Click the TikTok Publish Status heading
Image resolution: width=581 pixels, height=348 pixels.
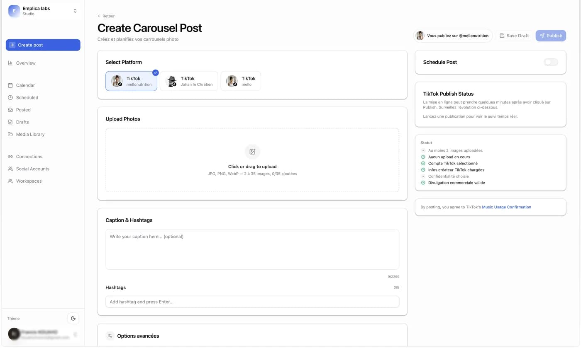pyautogui.click(x=448, y=94)
